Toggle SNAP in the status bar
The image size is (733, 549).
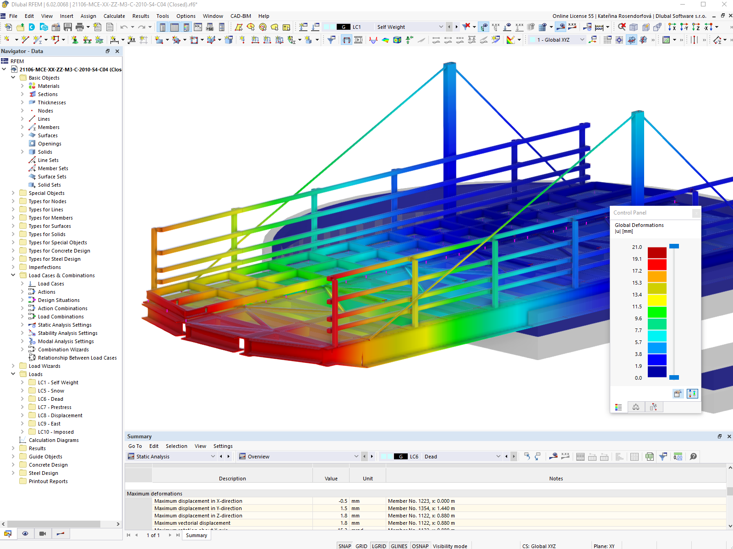(x=345, y=546)
